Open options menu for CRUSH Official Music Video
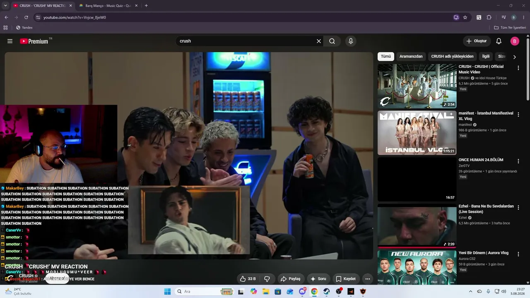This screenshot has height=298, width=530. coord(518,68)
